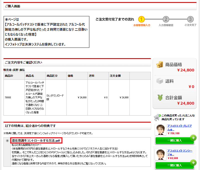Click step 3 circle ご注文完了
The height and width of the screenshot is (170, 200).
tap(190, 19)
